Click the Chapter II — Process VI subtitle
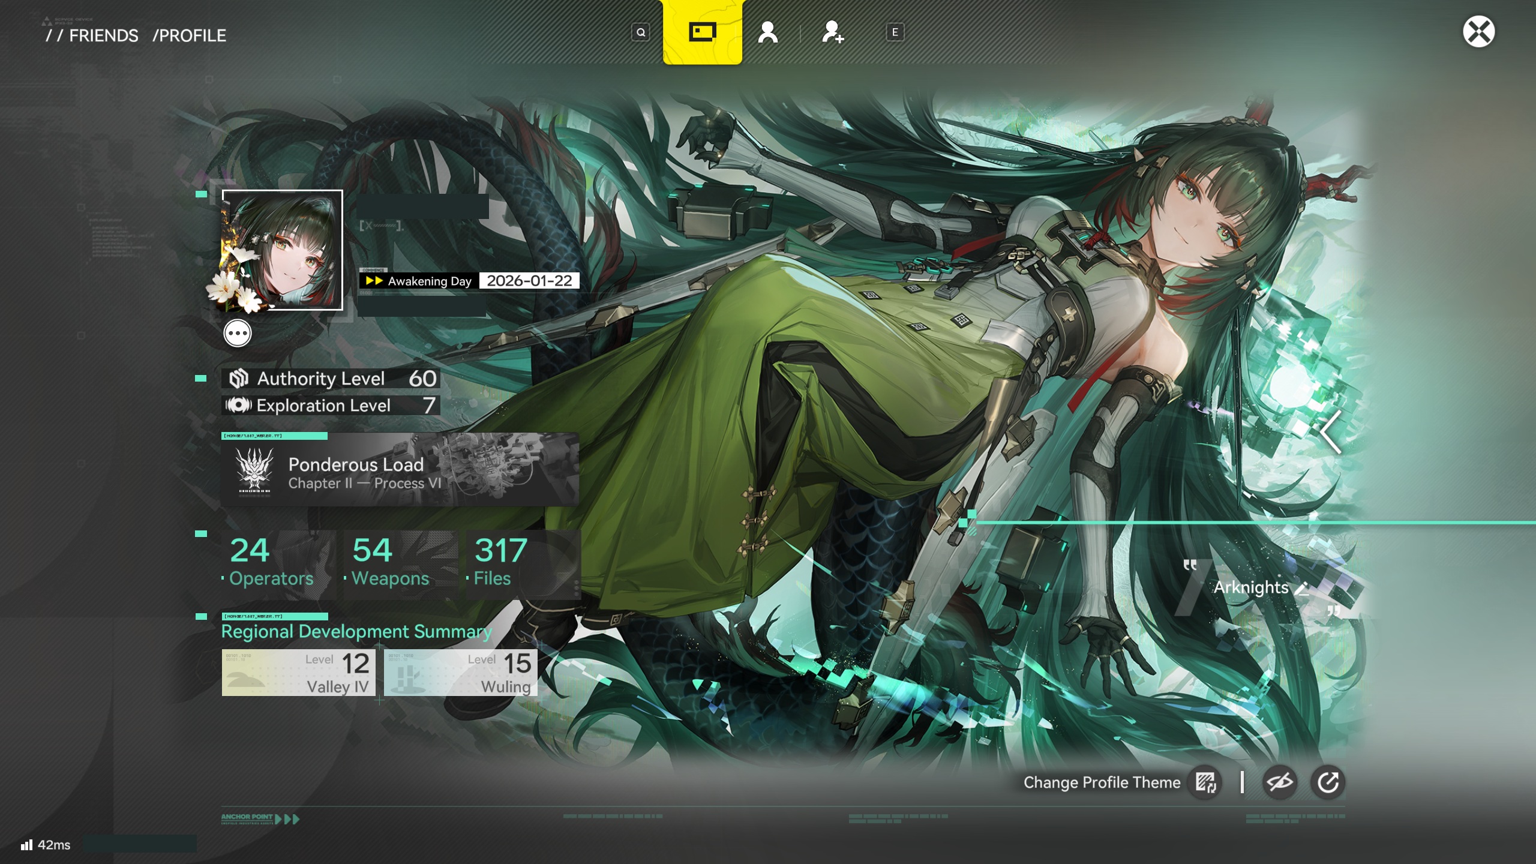Screen dimensions: 1536x864 click(x=365, y=484)
